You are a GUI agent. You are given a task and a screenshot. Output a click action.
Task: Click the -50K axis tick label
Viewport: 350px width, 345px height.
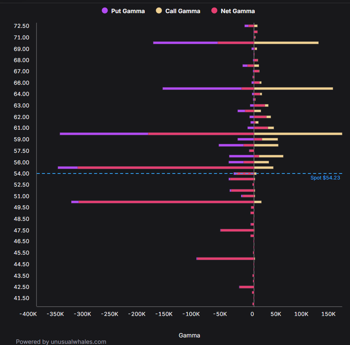pos(220,314)
